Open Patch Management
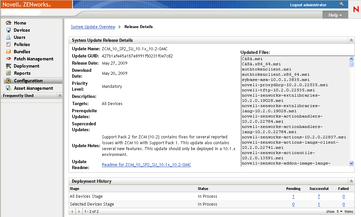 (34, 59)
